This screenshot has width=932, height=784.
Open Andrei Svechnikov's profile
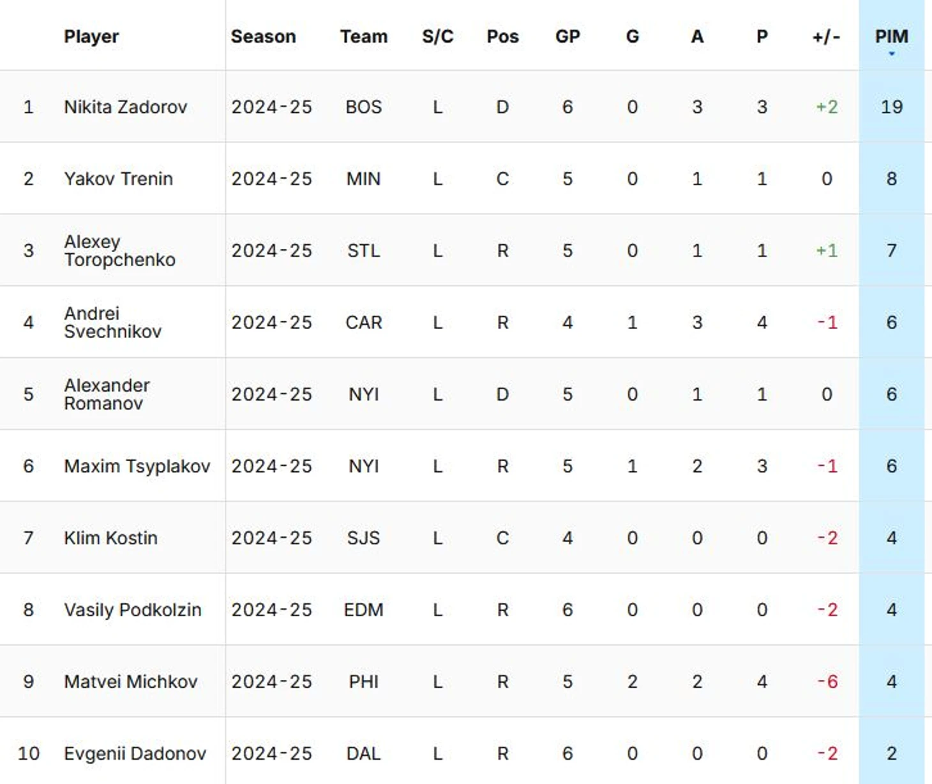tap(112, 322)
